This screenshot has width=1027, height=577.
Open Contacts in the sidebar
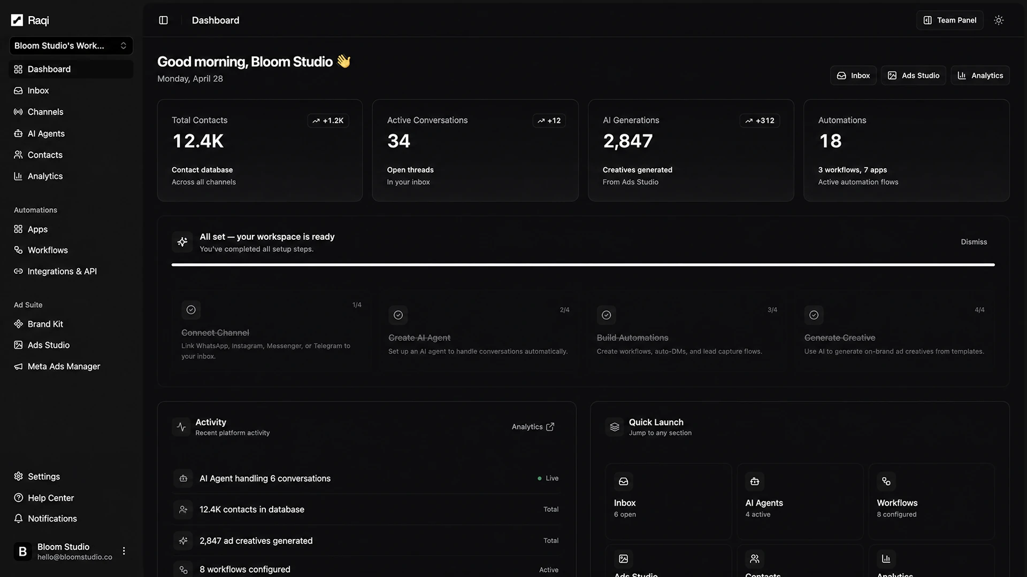click(x=71, y=155)
